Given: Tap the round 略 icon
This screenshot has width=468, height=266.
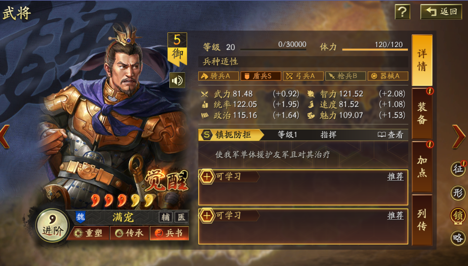Looking at the screenshot, I should click(x=458, y=238).
